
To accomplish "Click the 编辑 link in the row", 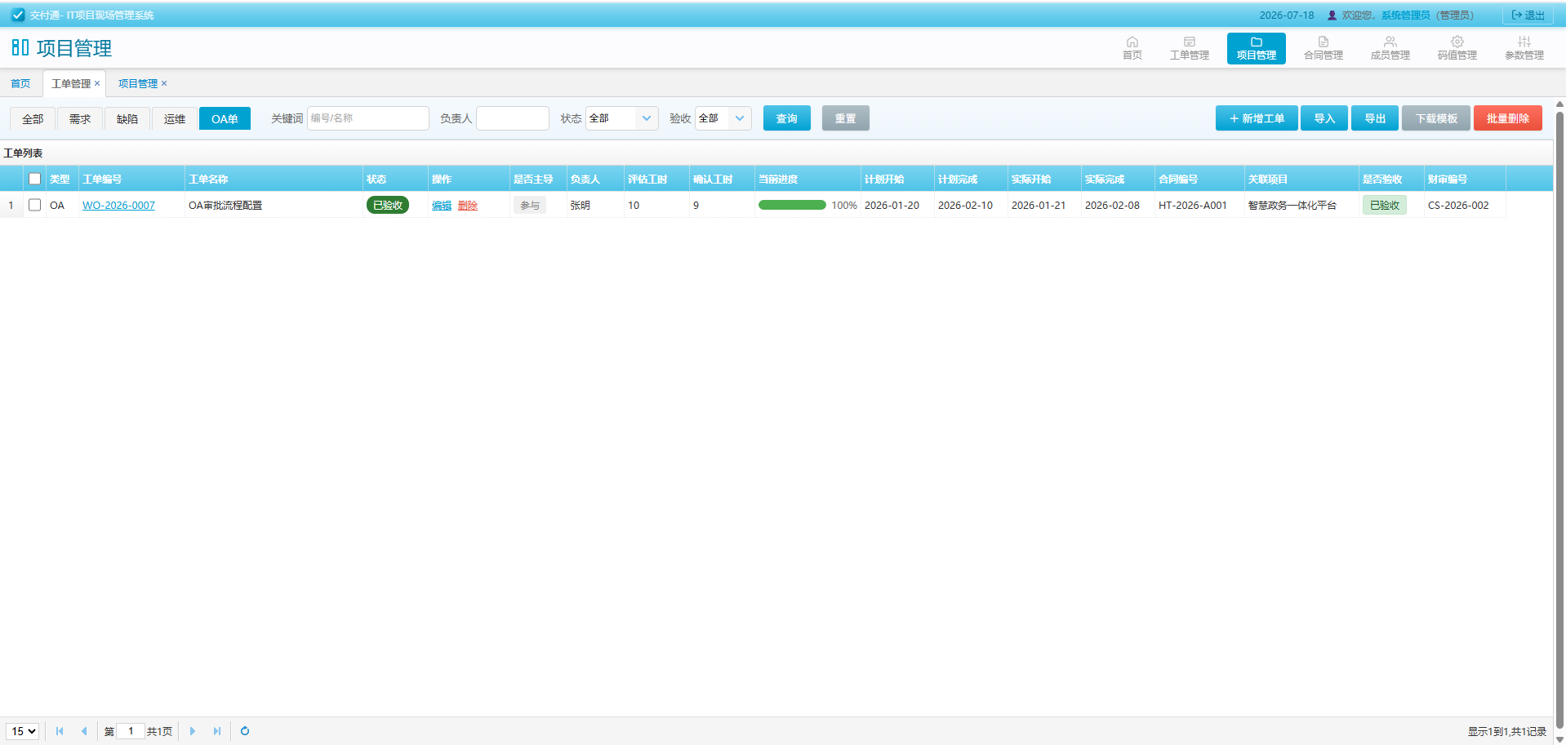I will pos(442,206).
